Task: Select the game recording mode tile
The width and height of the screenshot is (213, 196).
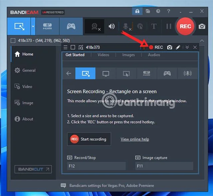Action: [x=167, y=73]
